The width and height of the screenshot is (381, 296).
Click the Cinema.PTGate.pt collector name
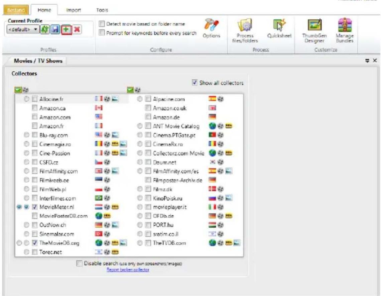pos(174,135)
